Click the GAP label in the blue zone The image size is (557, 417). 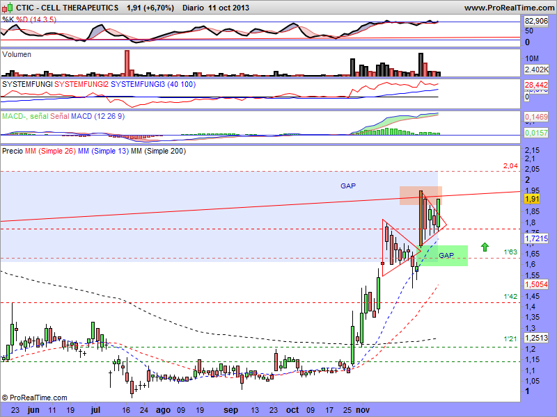coord(348,186)
